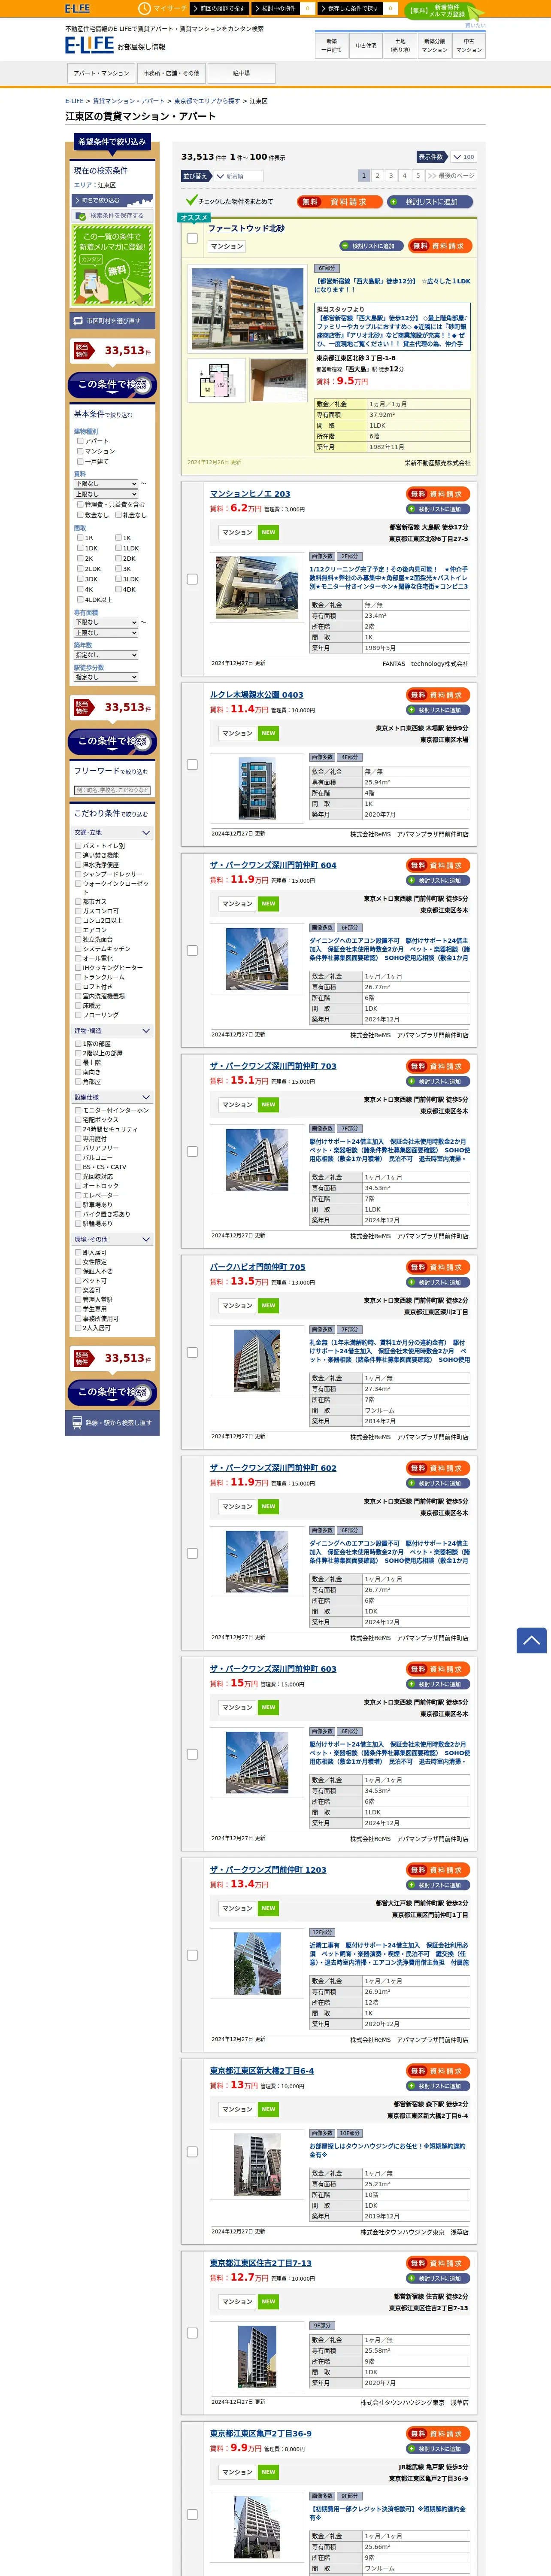Check the オートロック option
This screenshot has width=551, height=2576.
[x=78, y=1186]
